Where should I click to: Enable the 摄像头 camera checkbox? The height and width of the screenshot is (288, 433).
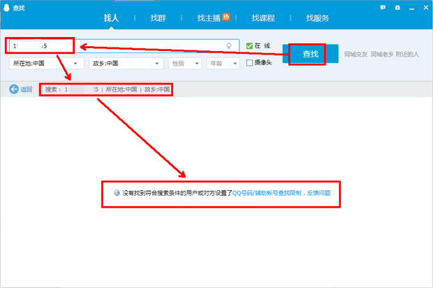pos(249,63)
